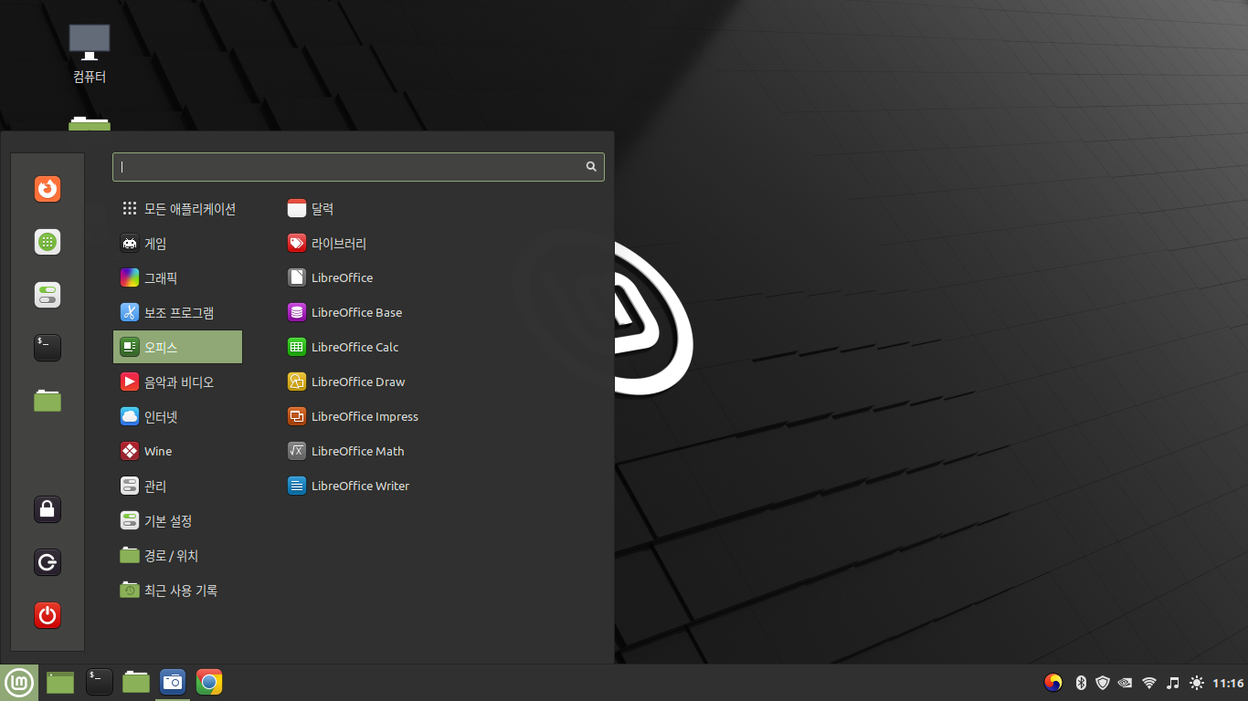Close the menu with the Mint logo button
The height and width of the screenshot is (701, 1248).
[x=19, y=682]
